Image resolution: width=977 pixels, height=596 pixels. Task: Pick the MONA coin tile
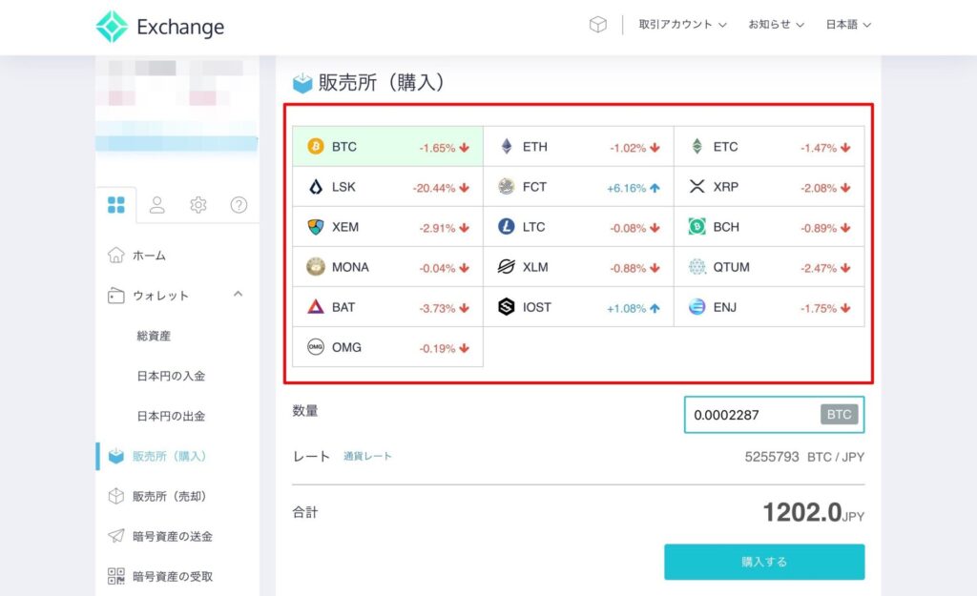point(387,267)
